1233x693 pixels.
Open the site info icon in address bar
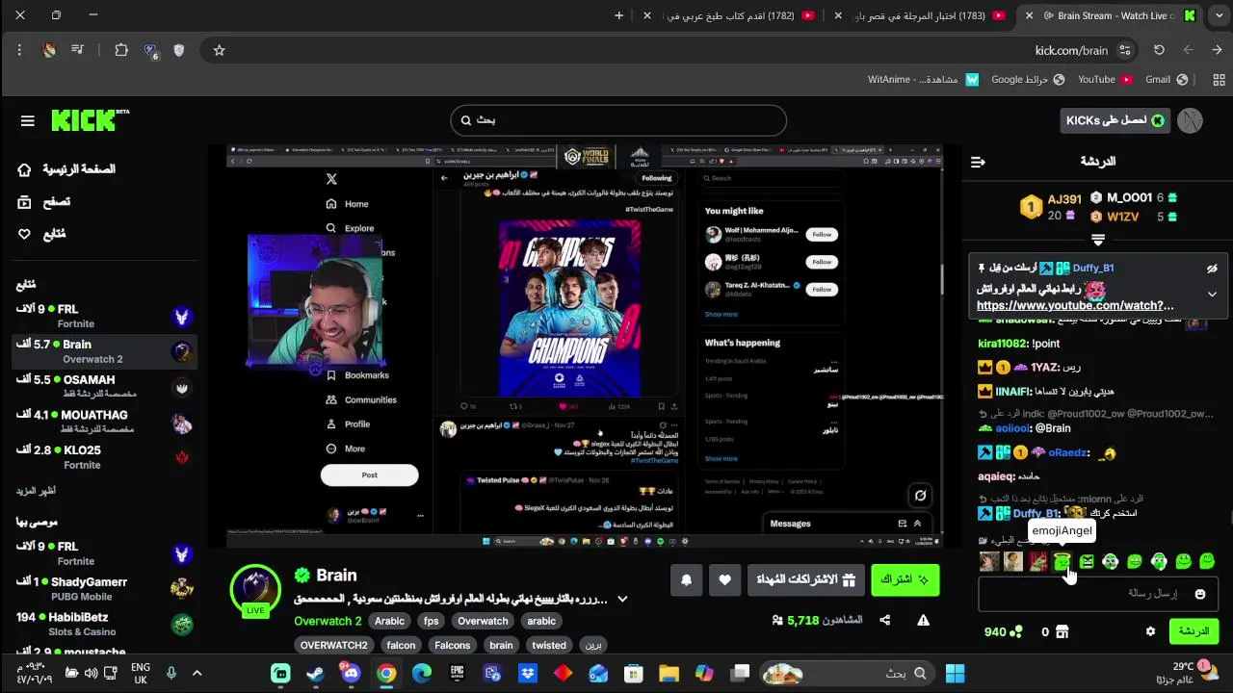(1125, 50)
